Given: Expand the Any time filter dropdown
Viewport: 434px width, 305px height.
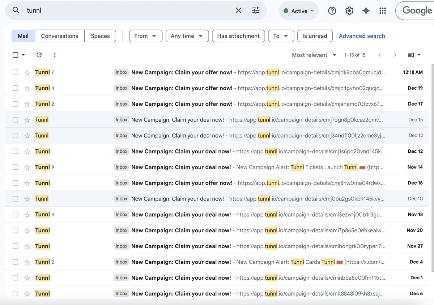Looking at the screenshot, I should click(x=187, y=36).
